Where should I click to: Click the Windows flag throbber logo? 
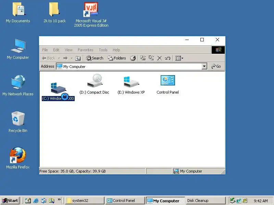tap(218, 50)
